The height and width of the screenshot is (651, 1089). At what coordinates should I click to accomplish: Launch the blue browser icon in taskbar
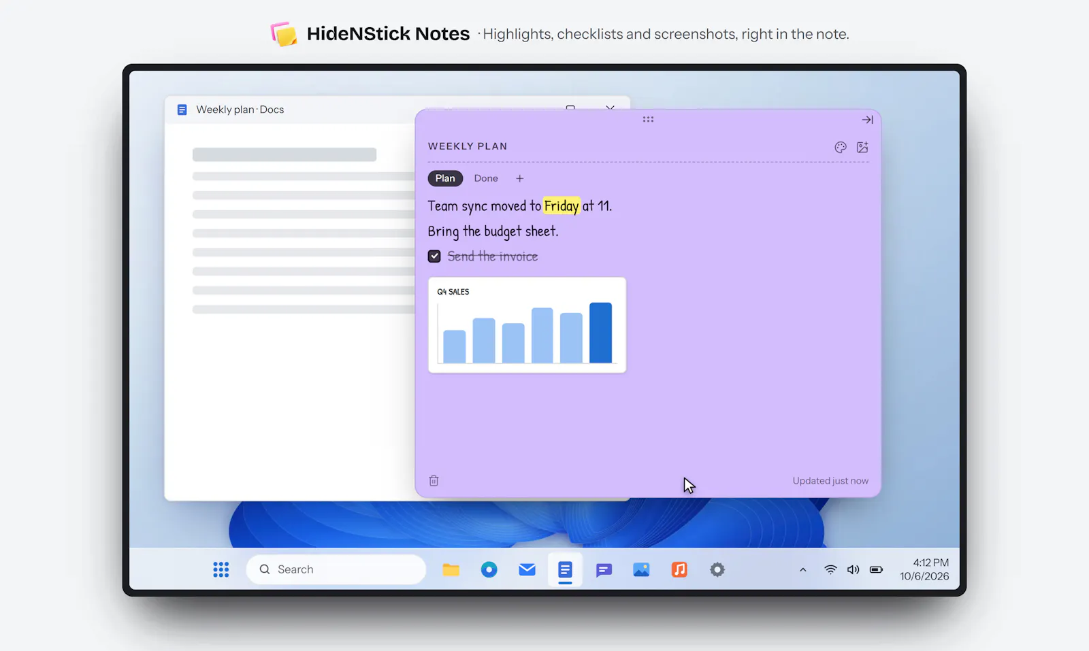pyautogui.click(x=489, y=569)
